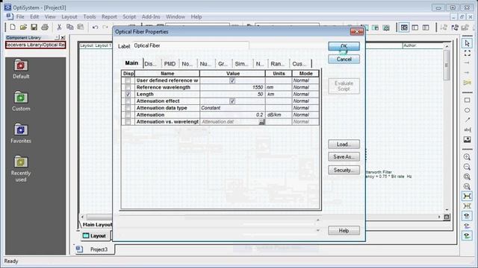
Task: Open the Recently used library folder
Action: [x=21, y=169]
